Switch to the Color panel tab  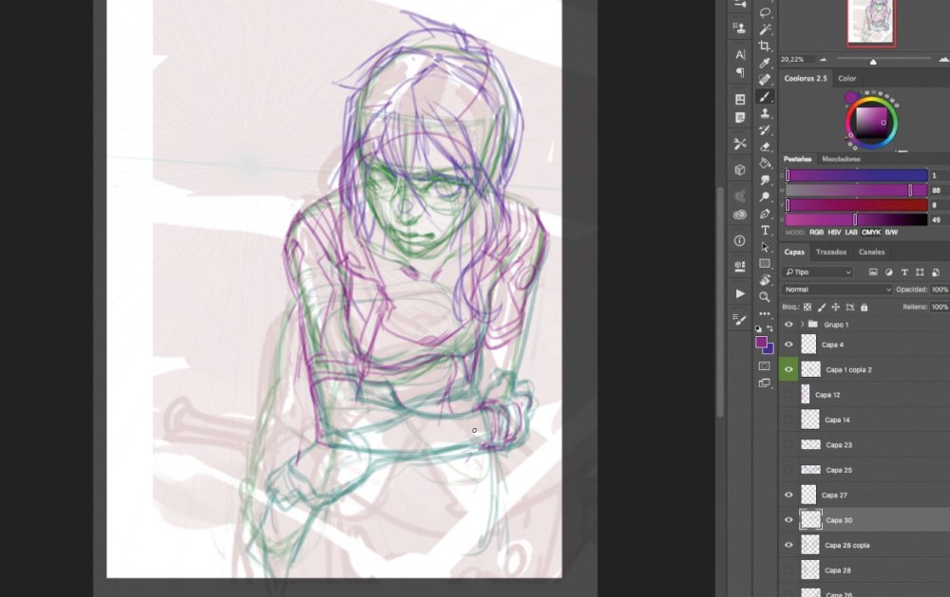(x=847, y=78)
